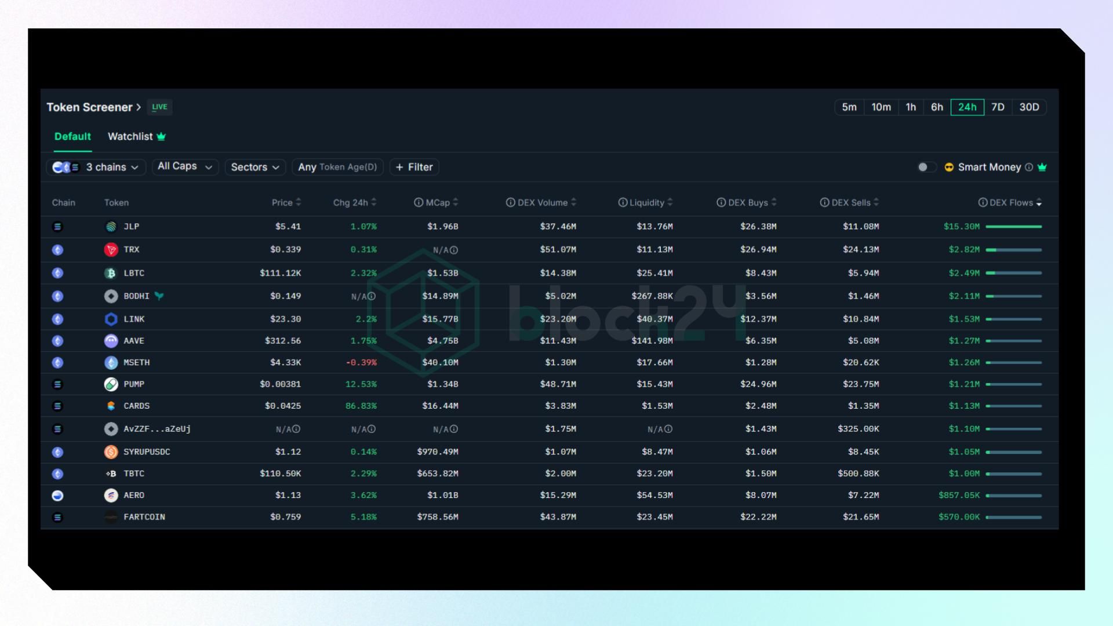Click the Smart Money info icon

[1029, 168]
